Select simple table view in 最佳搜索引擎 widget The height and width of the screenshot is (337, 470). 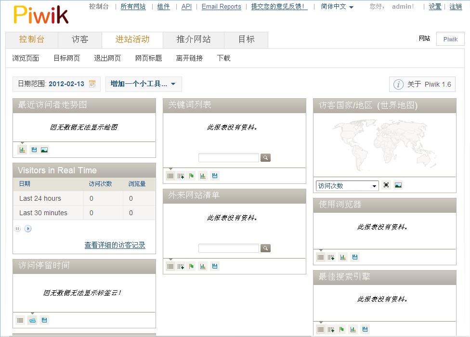(321, 329)
